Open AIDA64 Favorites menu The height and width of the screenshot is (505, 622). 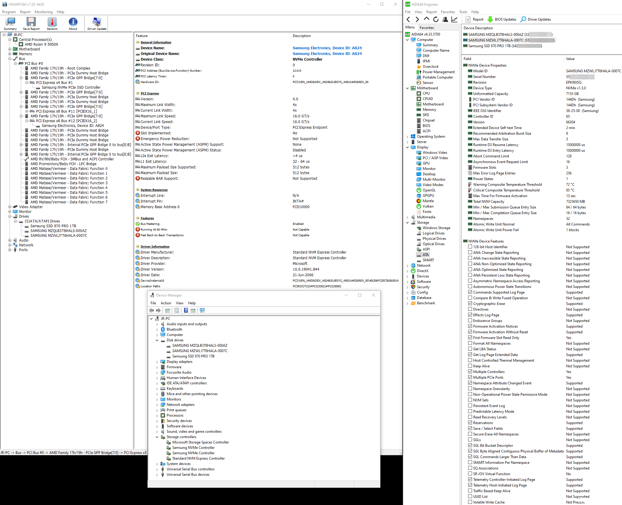coord(448,12)
